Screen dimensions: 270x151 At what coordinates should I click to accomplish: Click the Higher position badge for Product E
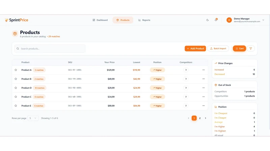[x=157, y=106]
